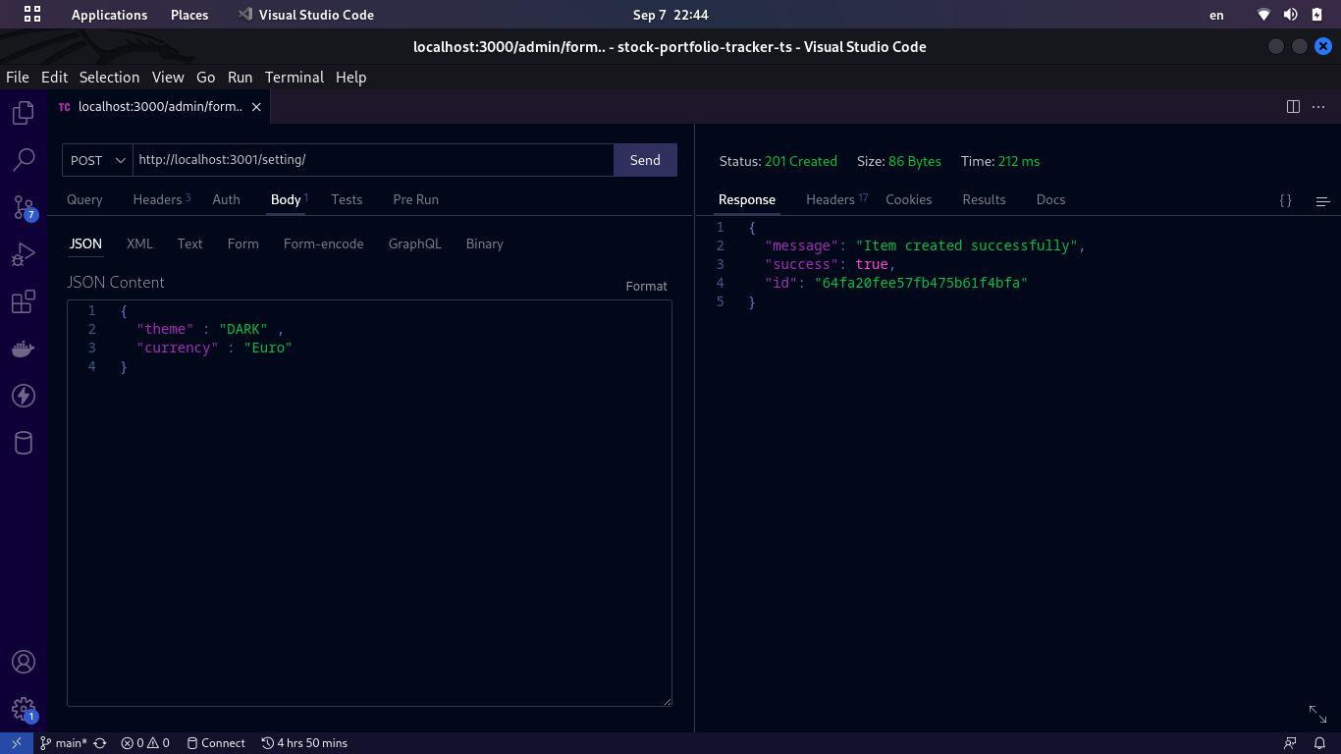Open the Explorer view in activity bar

point(24,113)
